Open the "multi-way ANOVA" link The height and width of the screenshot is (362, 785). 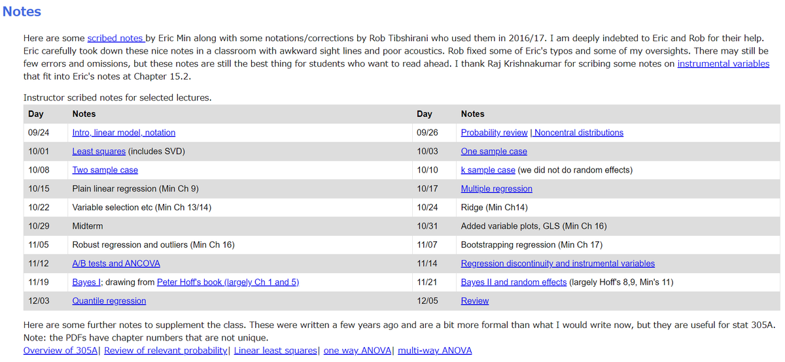click(x=434, y=350)
